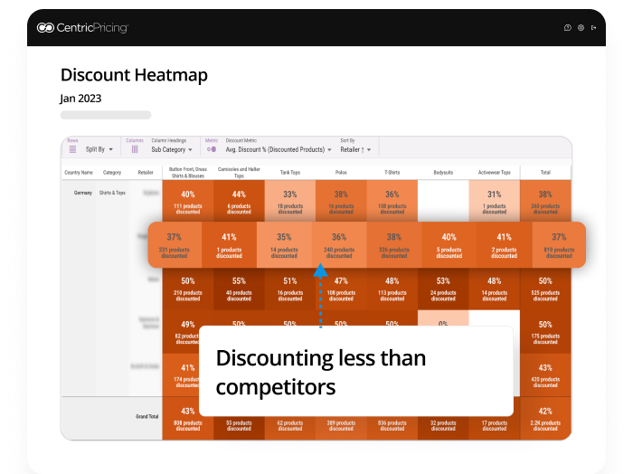The height and width of the screenshot is (474, 633).
Task: Click the 44% Camisoles and Halter Tops cell
Action: tap(239, 201)
